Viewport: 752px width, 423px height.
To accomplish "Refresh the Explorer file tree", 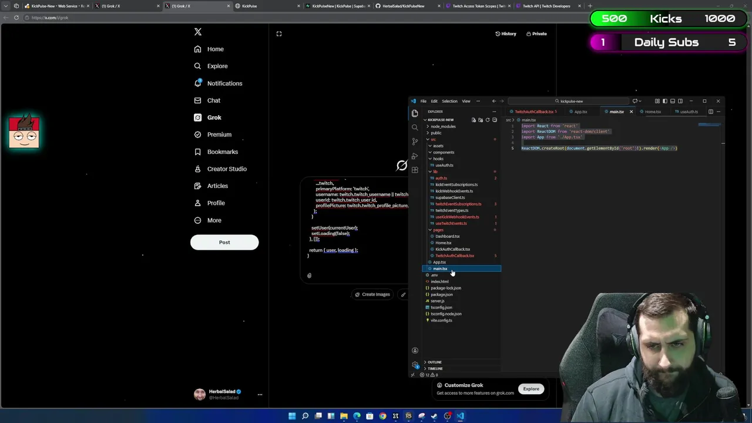I will point(488,120).
